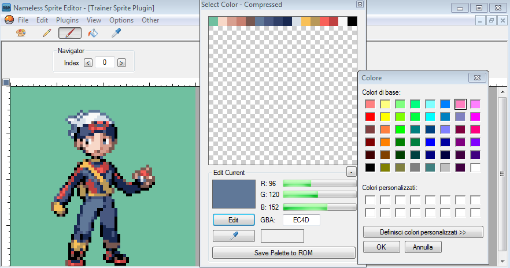Screen dimensions: 510x268
Task: Minimize the inner plugin window
Action: [480, 20]
